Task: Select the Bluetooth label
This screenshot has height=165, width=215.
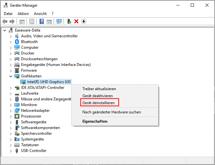Action: (29, 42)
